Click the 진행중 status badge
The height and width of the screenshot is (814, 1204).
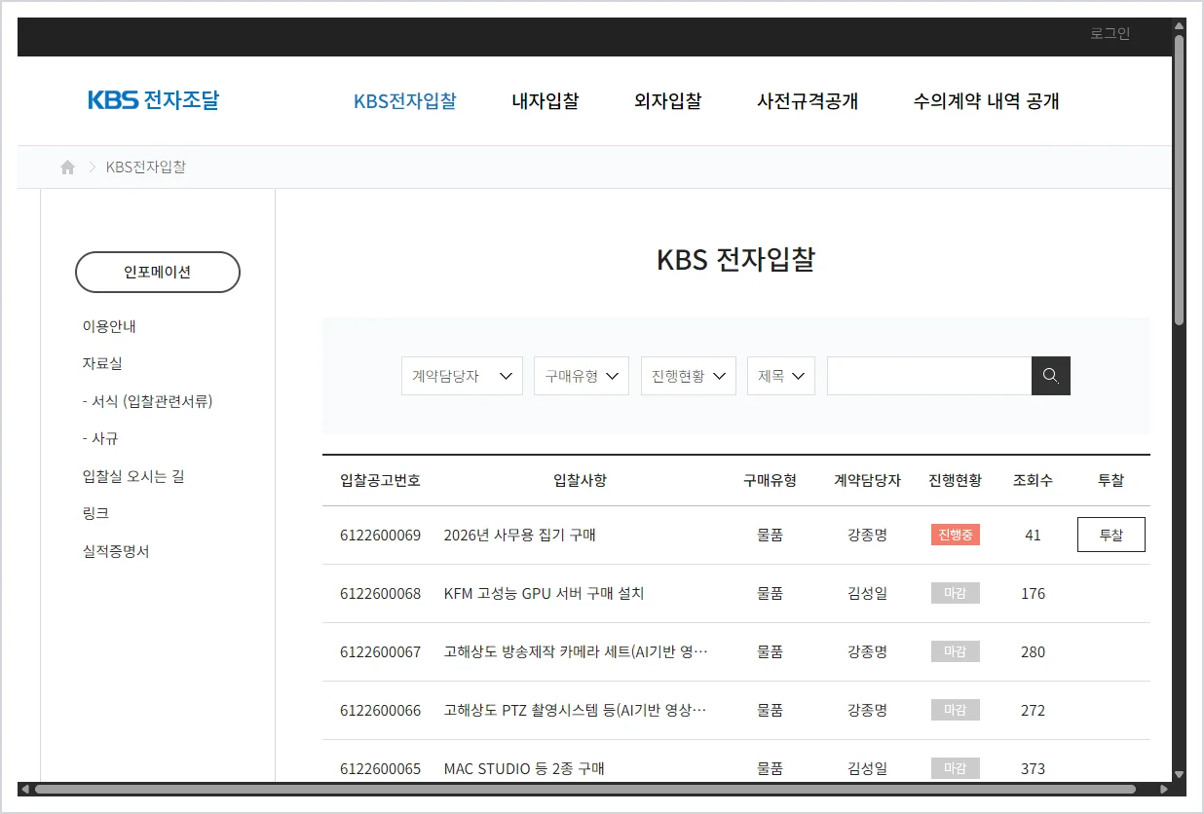pyautogui.click(x=955, y=535)
